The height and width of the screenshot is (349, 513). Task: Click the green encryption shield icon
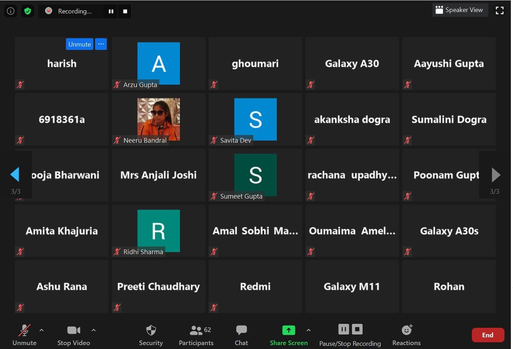(28, 11)
